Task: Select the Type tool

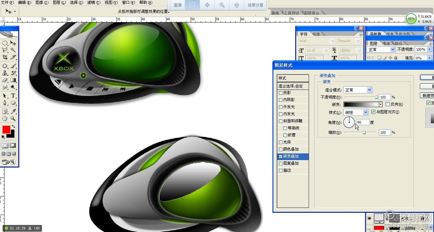Action: [x=13, y=96]
